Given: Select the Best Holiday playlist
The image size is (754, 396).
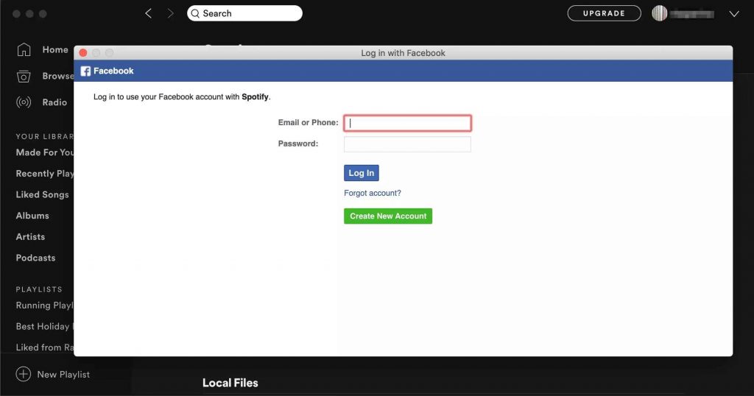Looking at the screenshot, I should coord(45,326).
